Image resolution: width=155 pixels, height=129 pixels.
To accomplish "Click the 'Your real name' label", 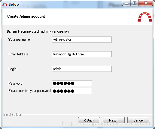I will click(x=19, y=40).
